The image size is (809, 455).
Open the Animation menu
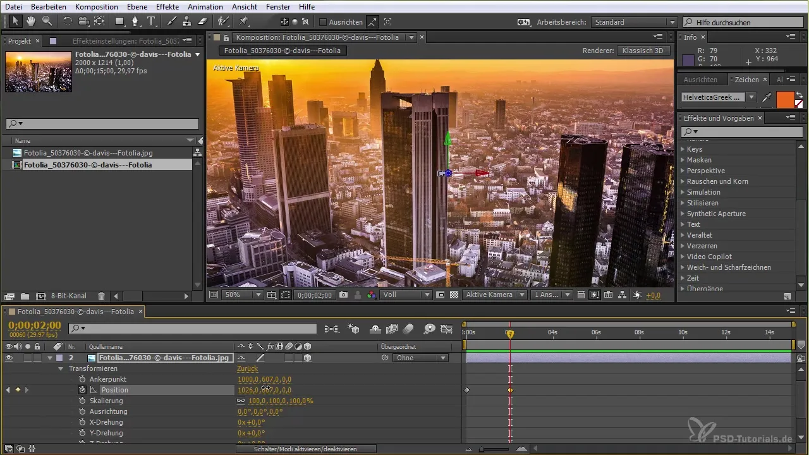(x=205, y=7)
